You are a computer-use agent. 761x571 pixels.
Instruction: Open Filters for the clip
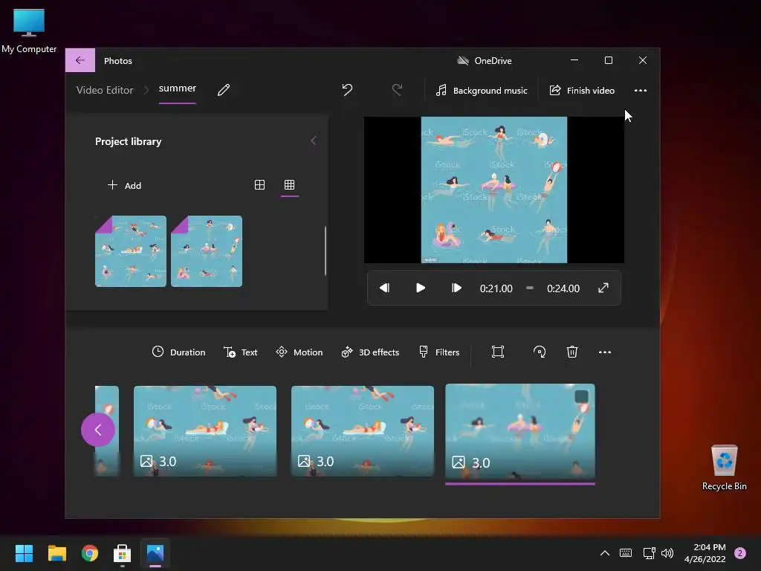438,352
